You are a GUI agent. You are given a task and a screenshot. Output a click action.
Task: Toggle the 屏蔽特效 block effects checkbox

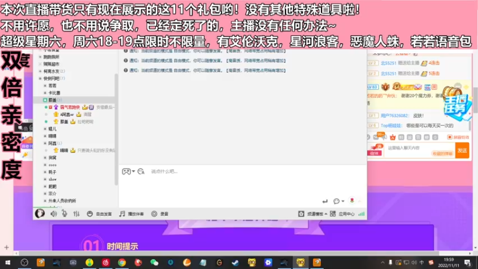[x=449, y=137]
